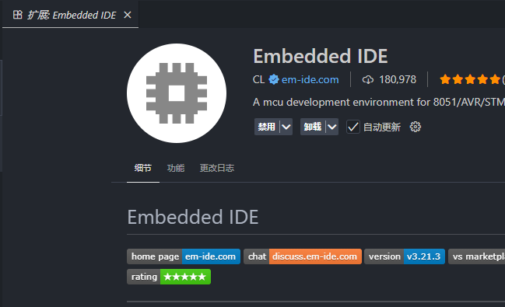Click the Embedded IDE chip logo
The width and height of the screenshot is (505, 307).
coord(177,93)
